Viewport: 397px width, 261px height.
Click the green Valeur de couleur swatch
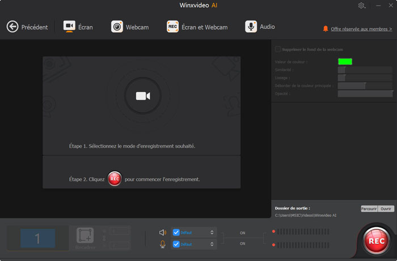click(x=345, y=62)
